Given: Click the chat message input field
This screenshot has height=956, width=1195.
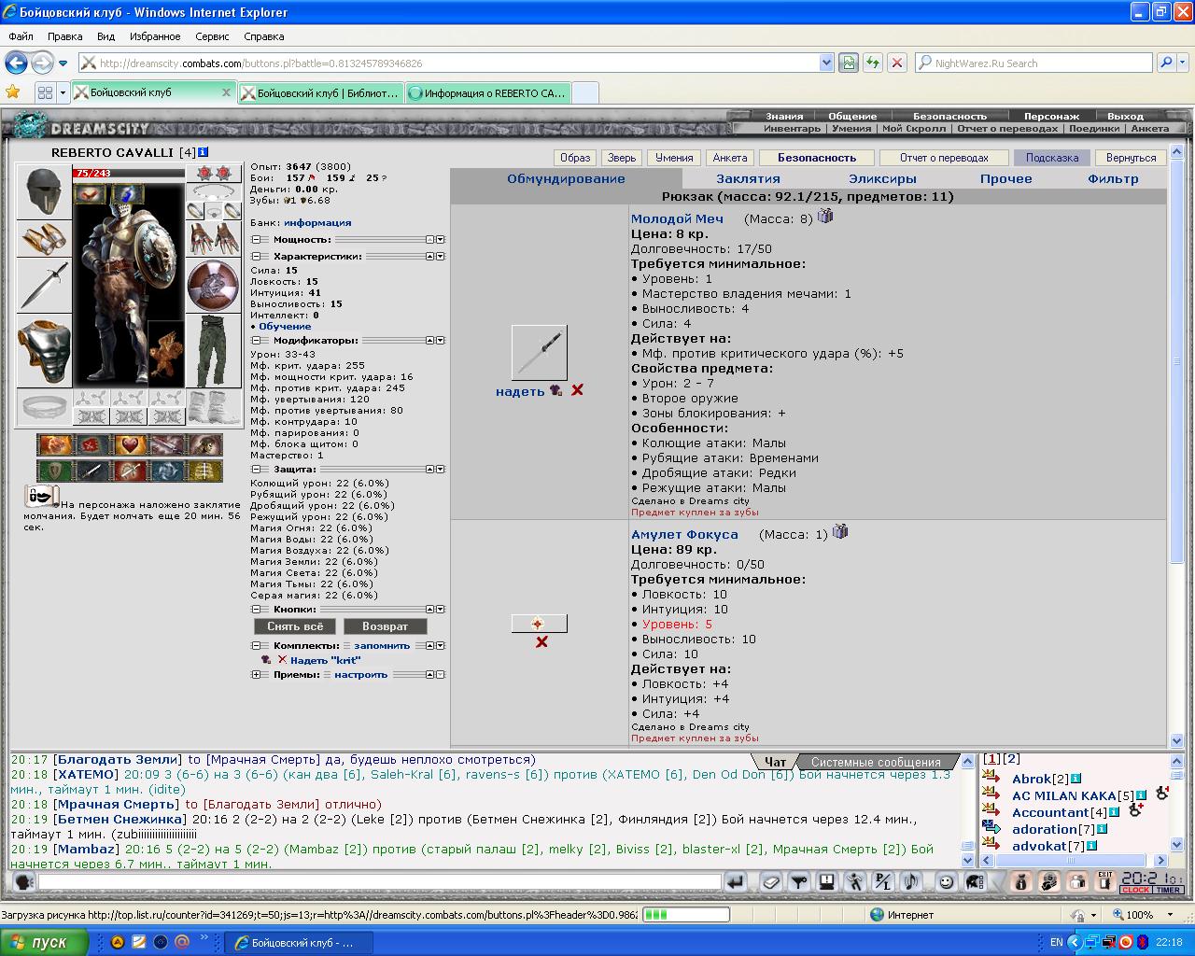Looking at the screenshot, I should (379, 881).
